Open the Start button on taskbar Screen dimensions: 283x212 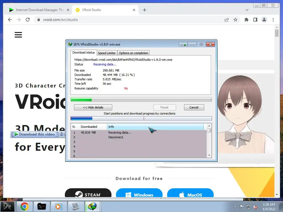pyautogui.click(x=7, y=206)
